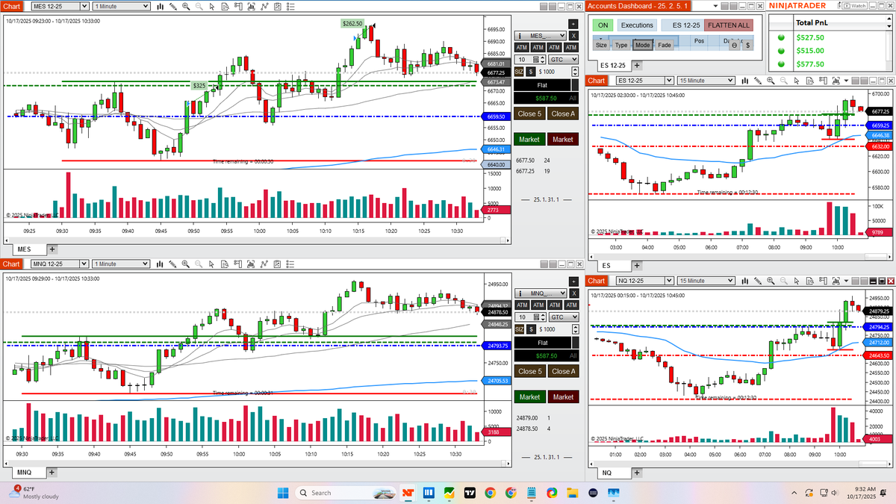Click green Market buy button in MES trader
Image resolution: width=896 pixels, height=504 pixels.
click(x=529, y=139)
